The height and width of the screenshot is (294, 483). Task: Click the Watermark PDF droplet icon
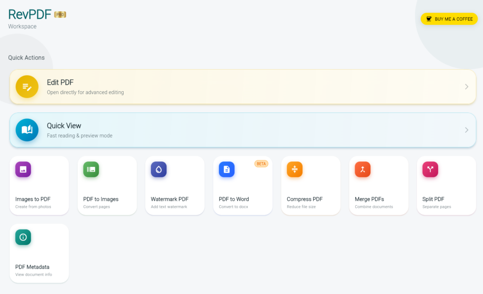coord(158,169)
